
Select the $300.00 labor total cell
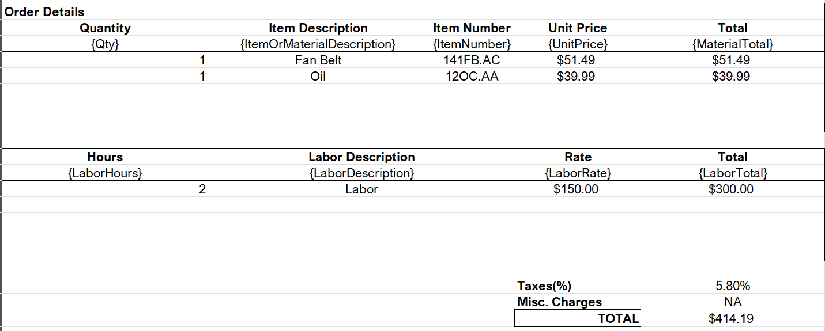tap(732, 189)
